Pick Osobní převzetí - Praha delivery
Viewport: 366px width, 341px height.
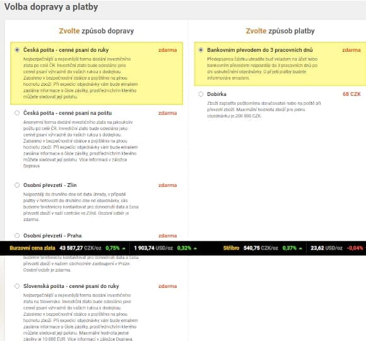tap(17, 236)
